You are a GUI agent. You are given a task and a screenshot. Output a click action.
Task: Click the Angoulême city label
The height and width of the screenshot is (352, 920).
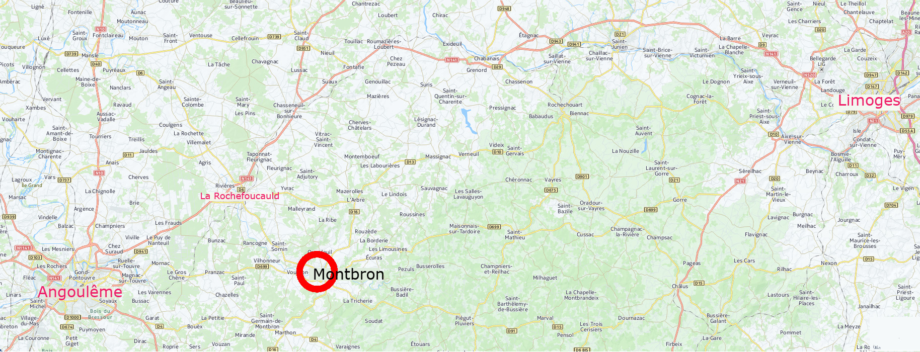point(80,292)
